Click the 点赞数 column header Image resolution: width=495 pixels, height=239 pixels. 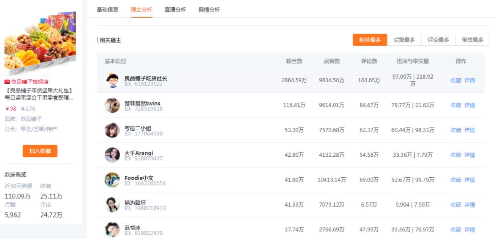pos(332,61)
